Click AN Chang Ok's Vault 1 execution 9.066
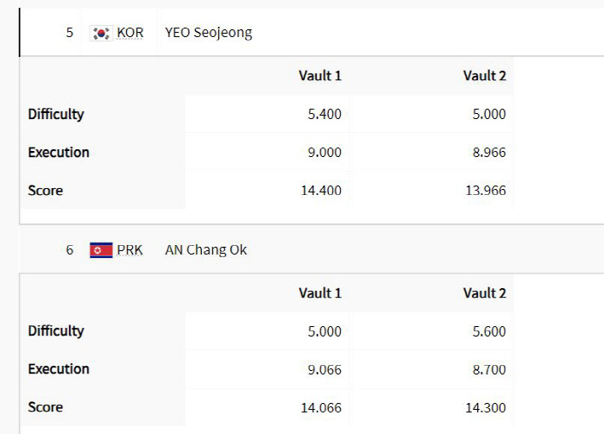 [x=324, y=369]
